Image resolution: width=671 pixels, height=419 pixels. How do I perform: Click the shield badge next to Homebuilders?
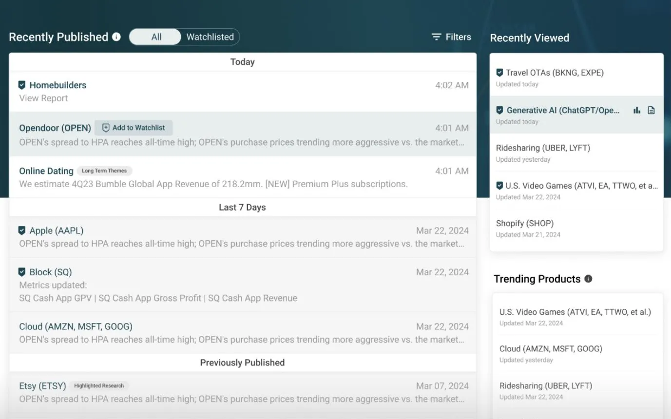pos(22,85)
